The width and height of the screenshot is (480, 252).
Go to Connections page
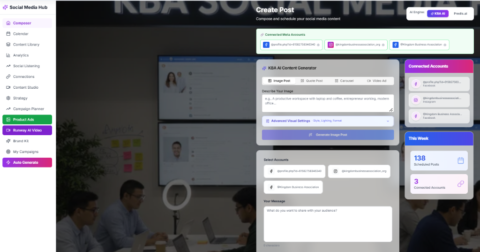(27, 76)
